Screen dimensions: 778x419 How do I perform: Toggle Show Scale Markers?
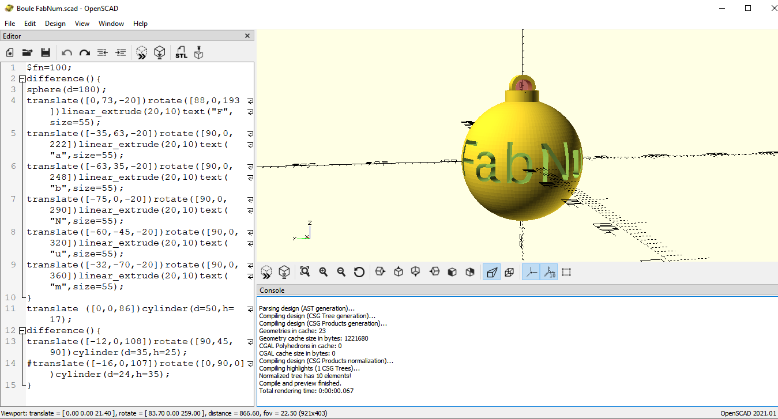549,272
